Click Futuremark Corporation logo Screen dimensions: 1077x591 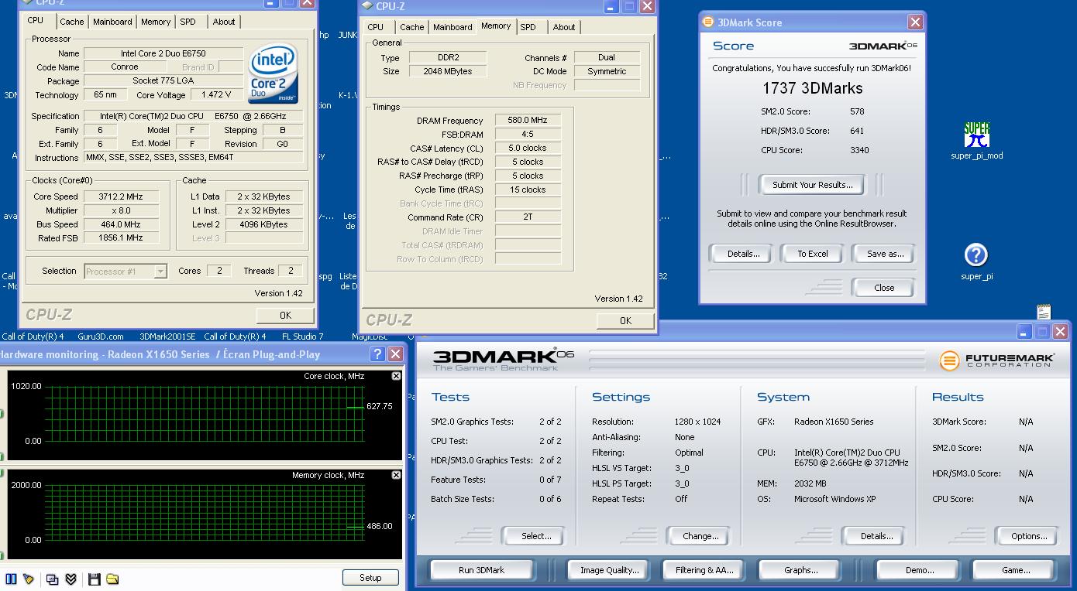[996, 360]
